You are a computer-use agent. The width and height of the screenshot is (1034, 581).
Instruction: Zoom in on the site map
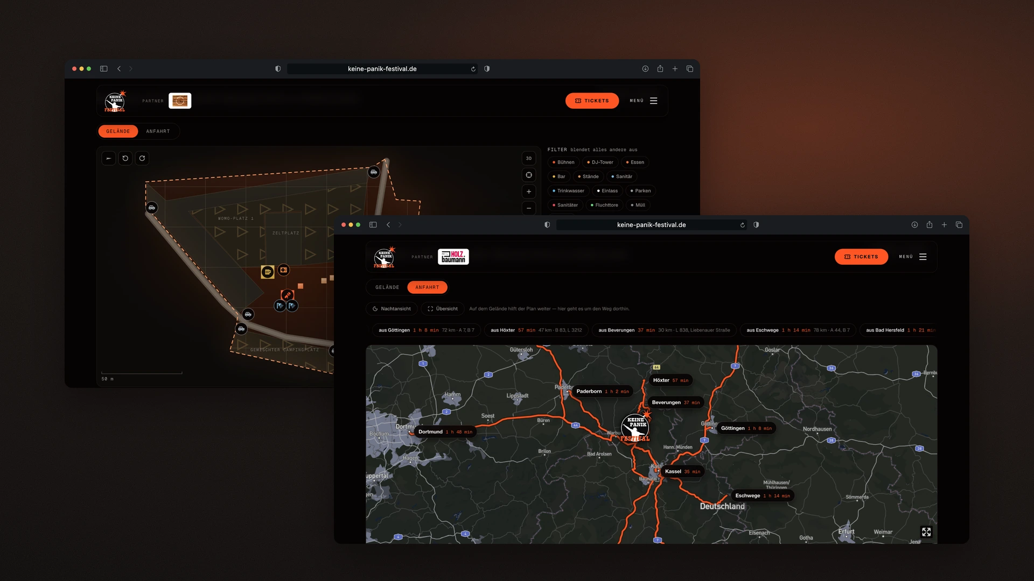(529, 192)
